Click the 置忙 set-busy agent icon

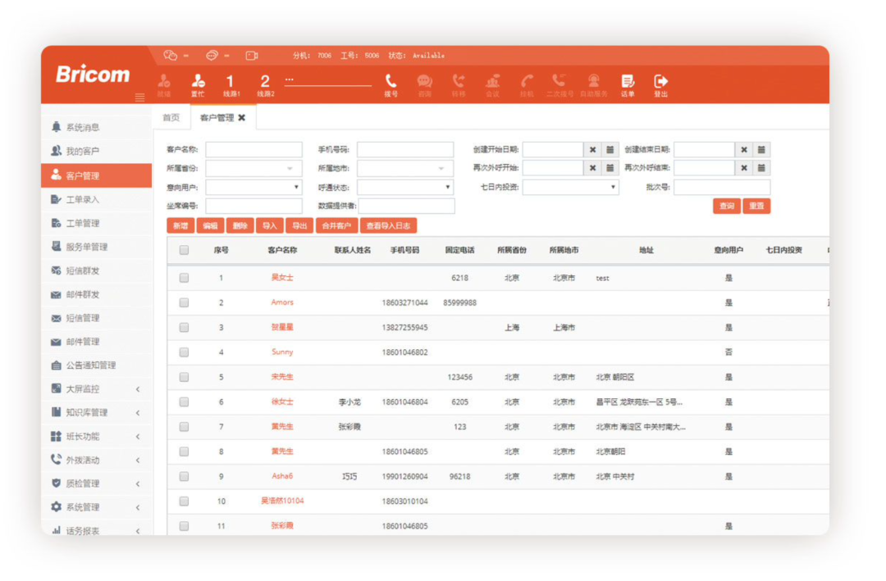pyautogui.click(x=198, y=83)
